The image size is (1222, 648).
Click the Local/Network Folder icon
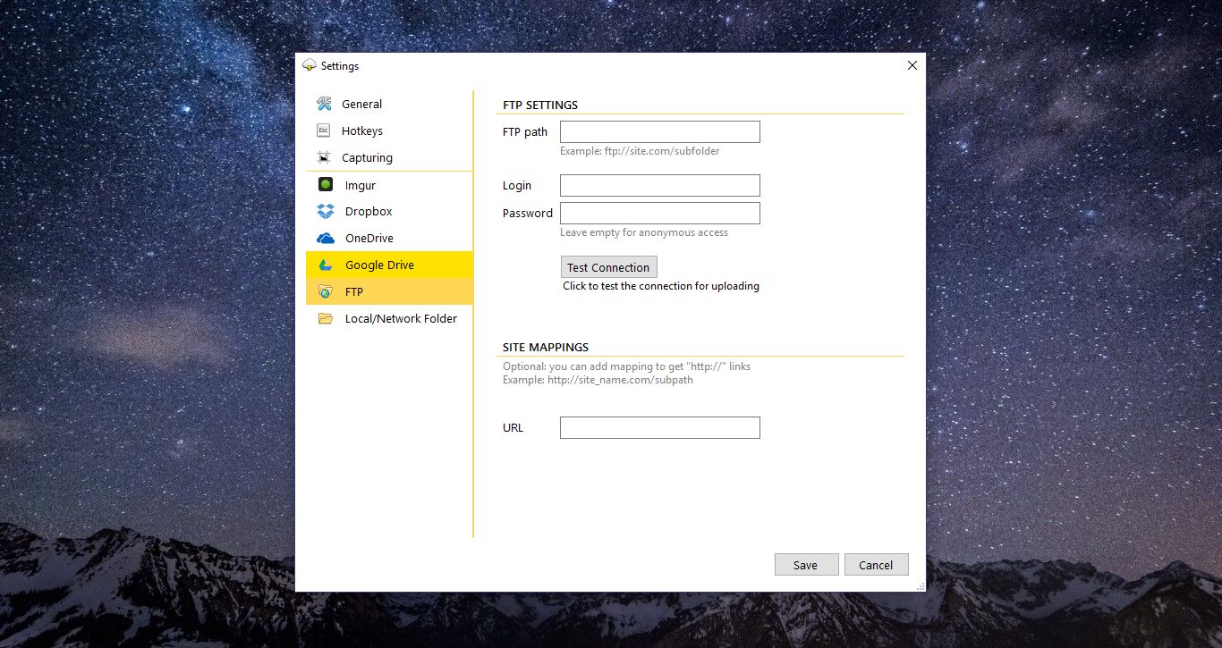point(326,318)
